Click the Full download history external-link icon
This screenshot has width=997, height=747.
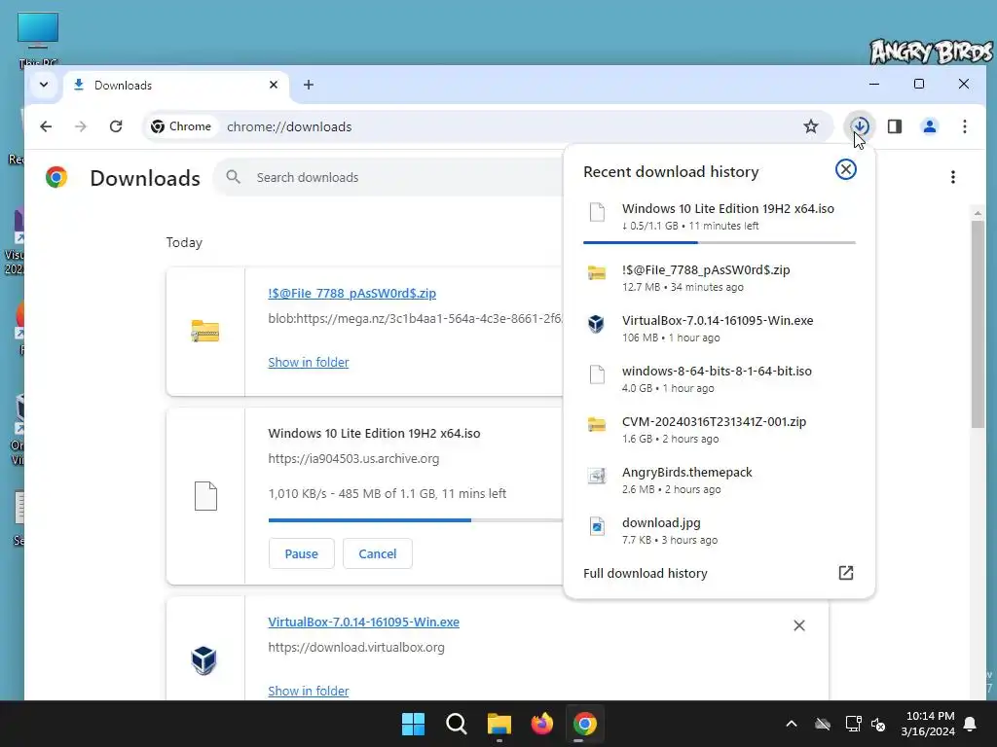tap(846, 573)
